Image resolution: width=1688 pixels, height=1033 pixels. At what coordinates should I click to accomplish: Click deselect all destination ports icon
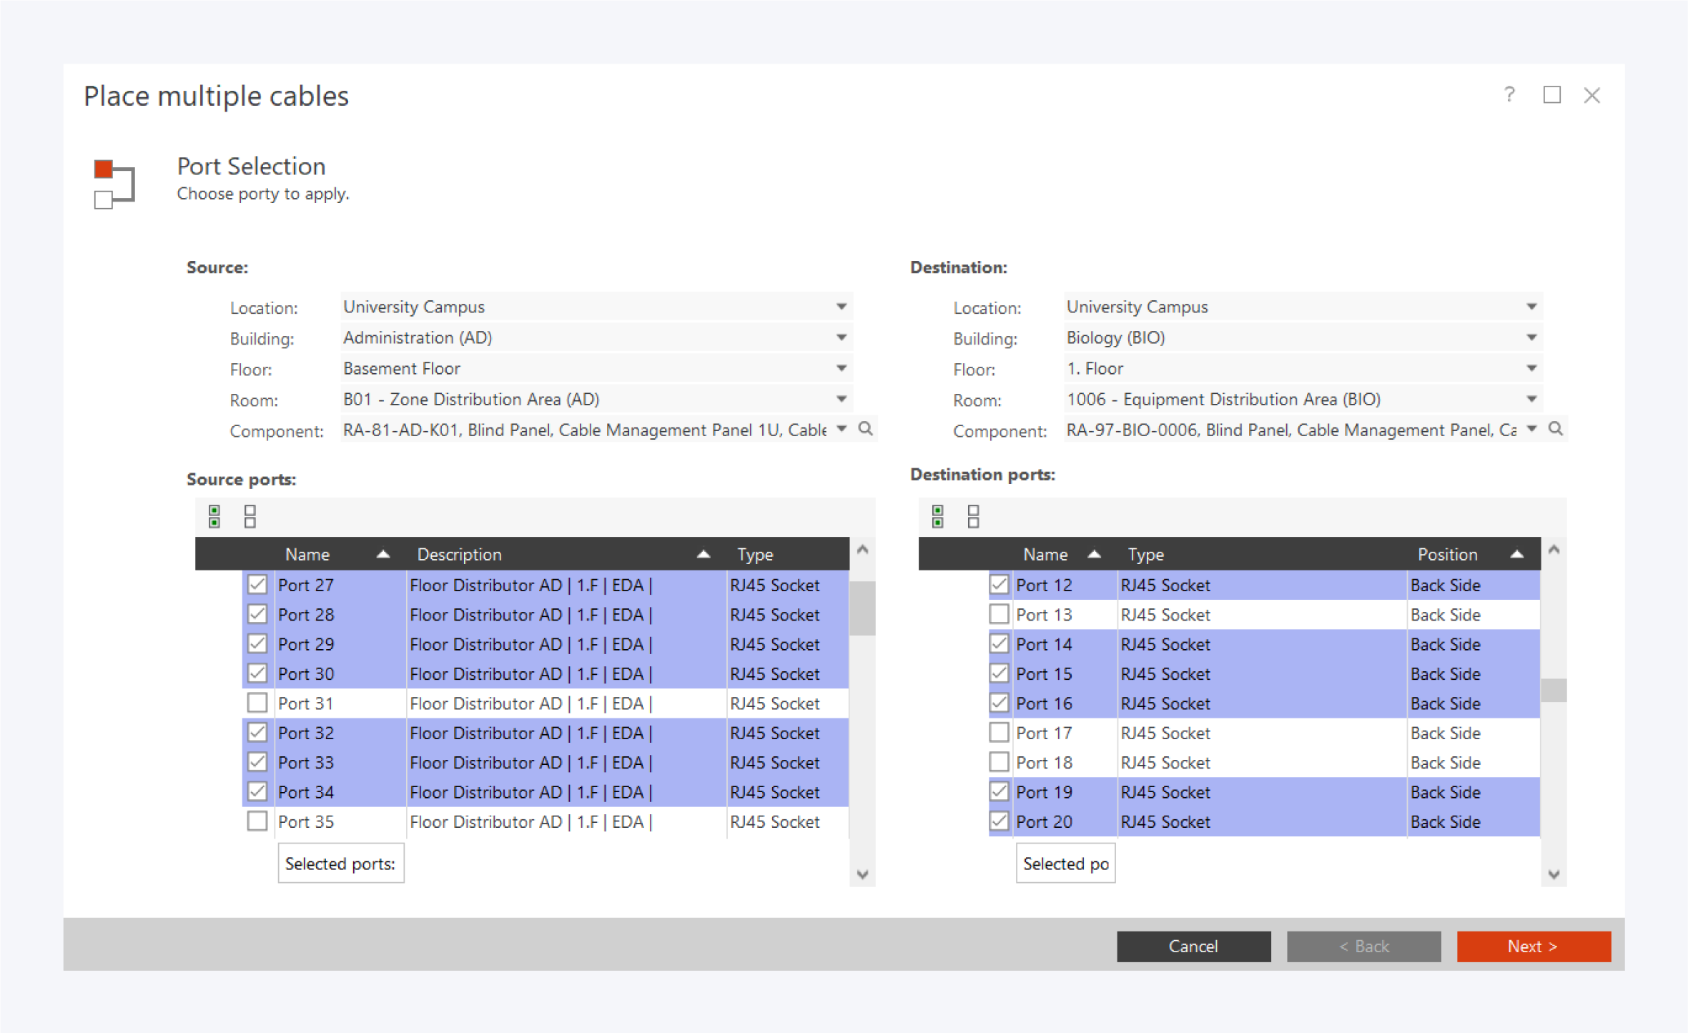coord(973,515)
